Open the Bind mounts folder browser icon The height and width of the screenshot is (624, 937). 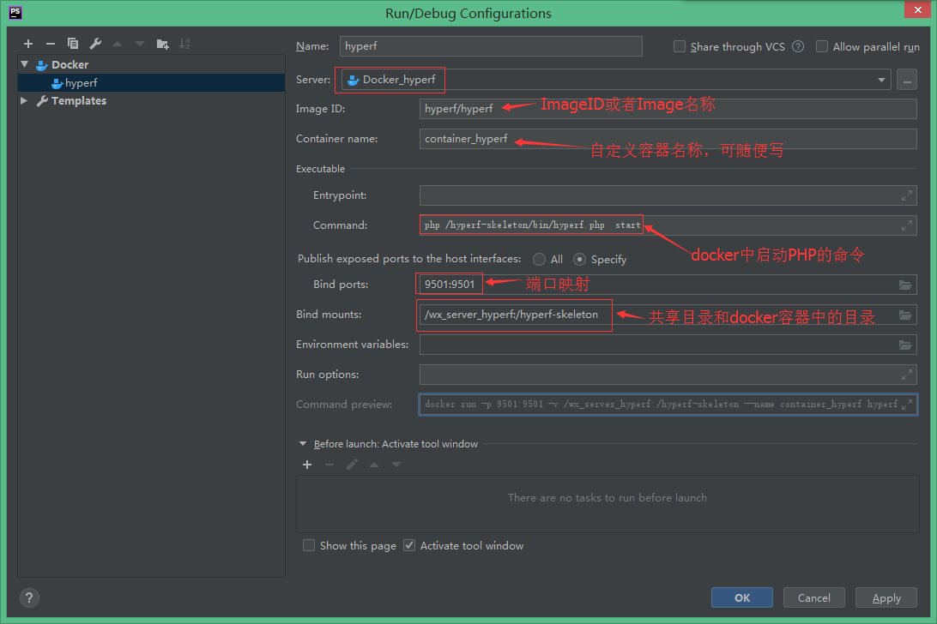[905, 315]
